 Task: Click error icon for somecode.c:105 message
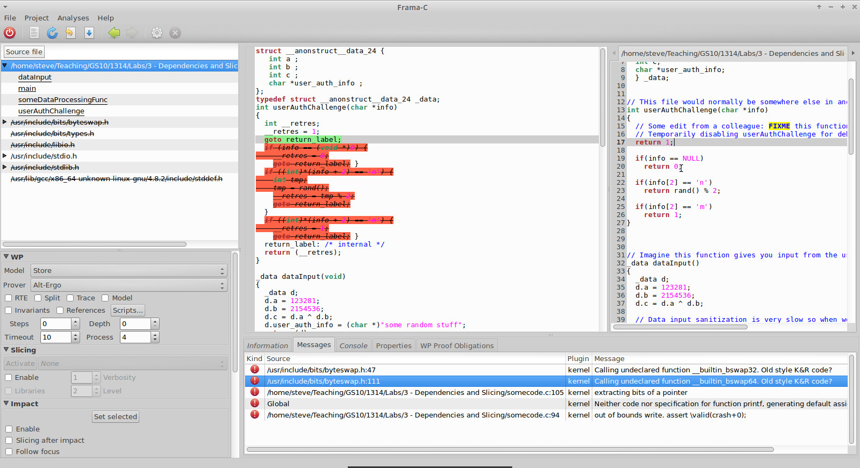(x=255, y=392)
